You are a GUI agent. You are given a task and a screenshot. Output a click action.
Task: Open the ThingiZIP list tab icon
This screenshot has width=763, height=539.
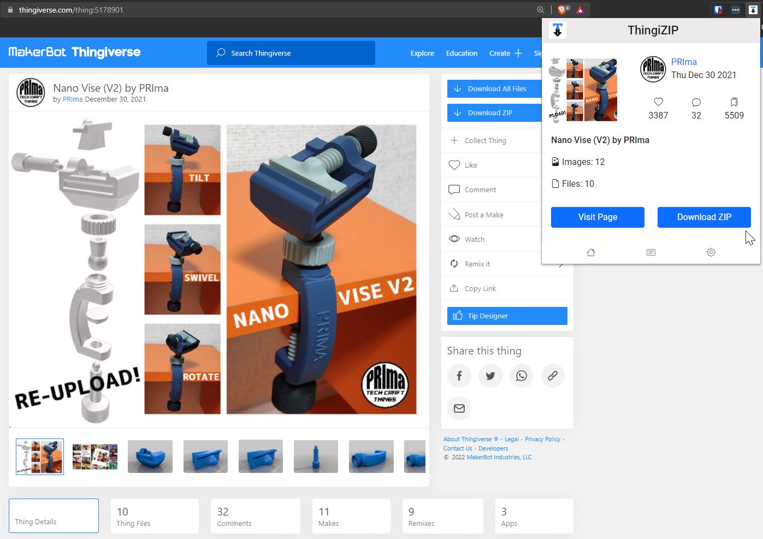tap(651, 252)
